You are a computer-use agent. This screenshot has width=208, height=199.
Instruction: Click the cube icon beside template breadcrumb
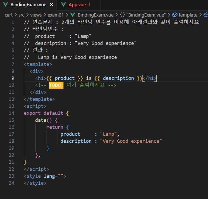175,15
